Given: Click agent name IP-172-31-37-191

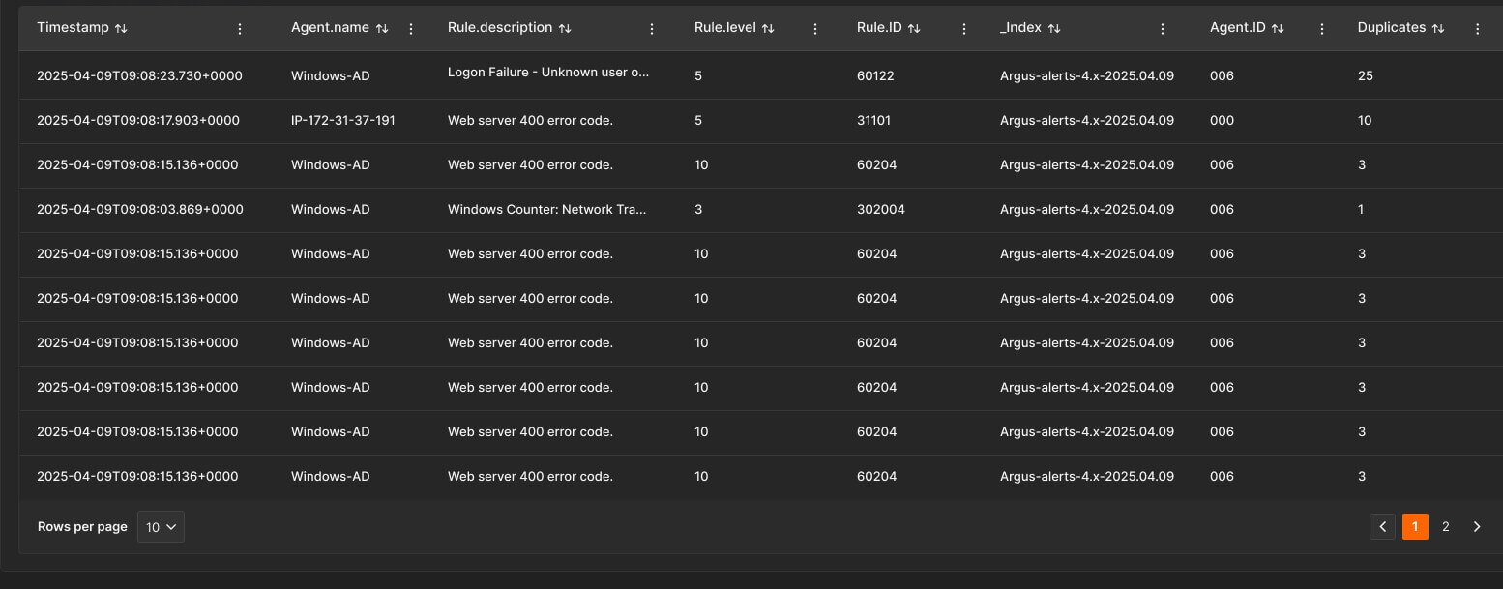Looking at the screenshot, I should (343, 120).
